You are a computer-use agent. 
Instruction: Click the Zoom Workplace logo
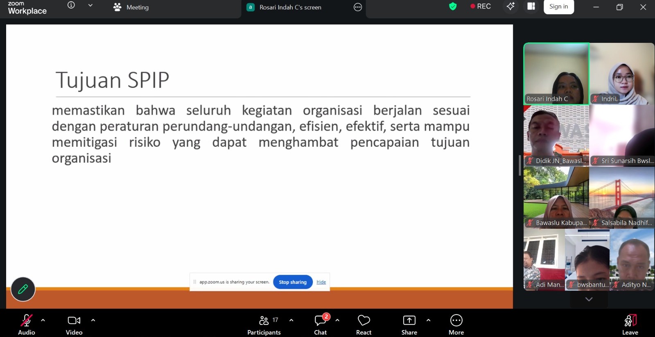[27, 8]
